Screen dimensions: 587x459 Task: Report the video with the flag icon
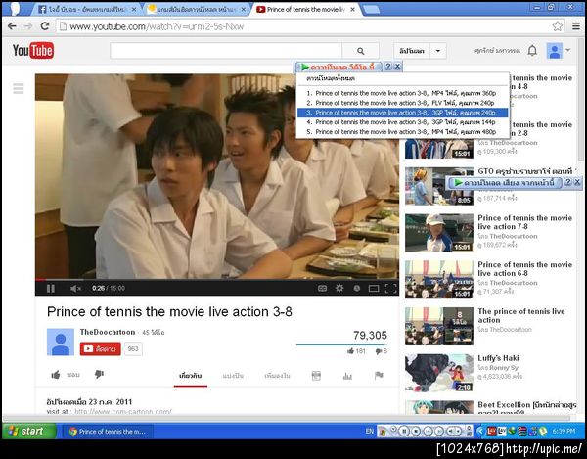coord(379,376)
